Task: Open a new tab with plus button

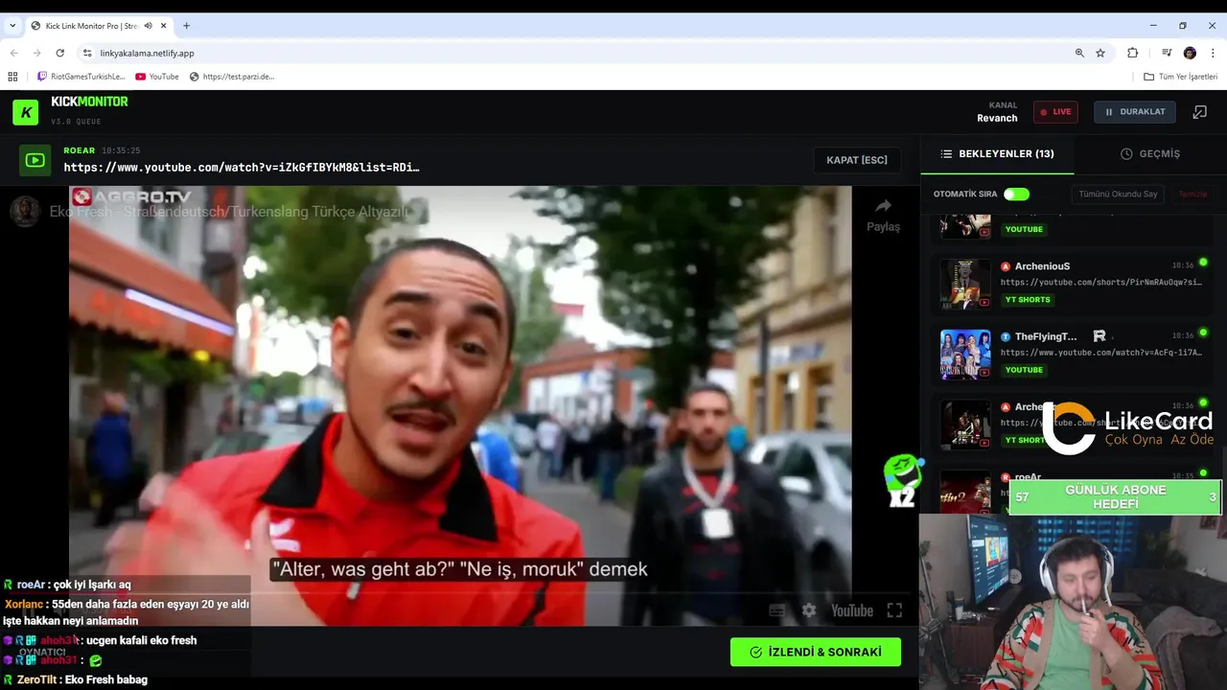Action: 186,26
